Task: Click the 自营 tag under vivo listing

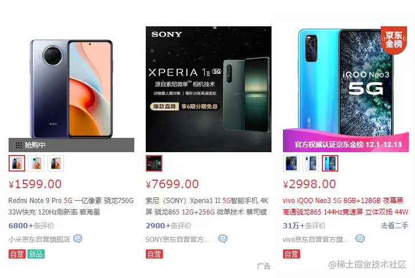Action: coord(292,254)
